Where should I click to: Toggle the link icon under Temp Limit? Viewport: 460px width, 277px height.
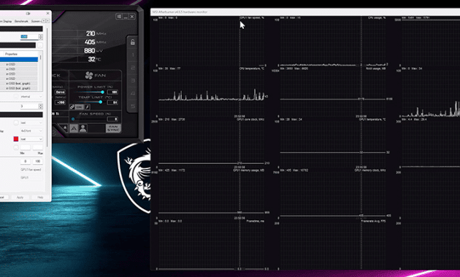coord(72,107)
